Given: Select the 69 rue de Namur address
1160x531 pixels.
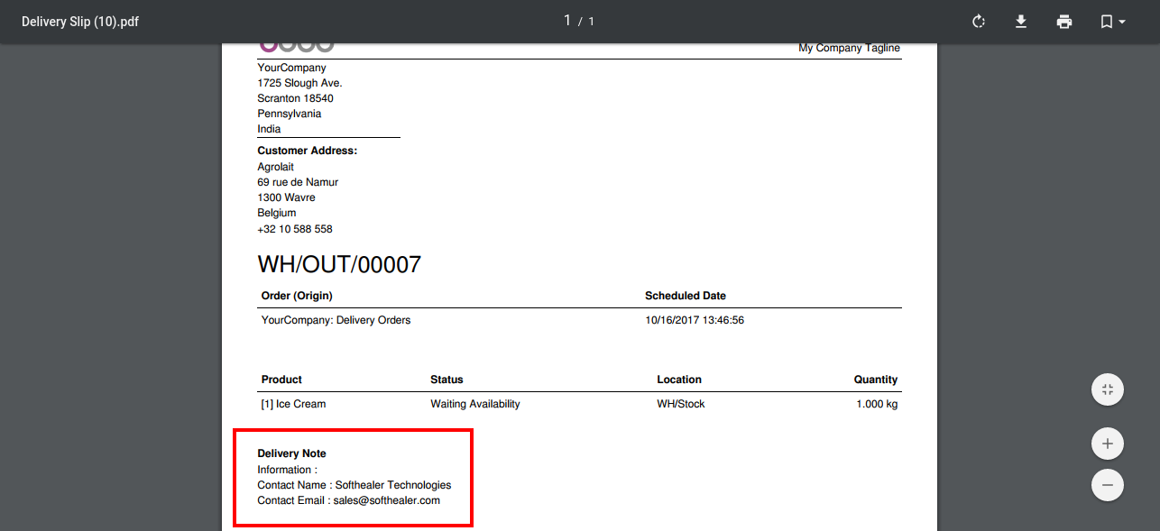Looking at the screenshot, I should (x=298, y=182).
